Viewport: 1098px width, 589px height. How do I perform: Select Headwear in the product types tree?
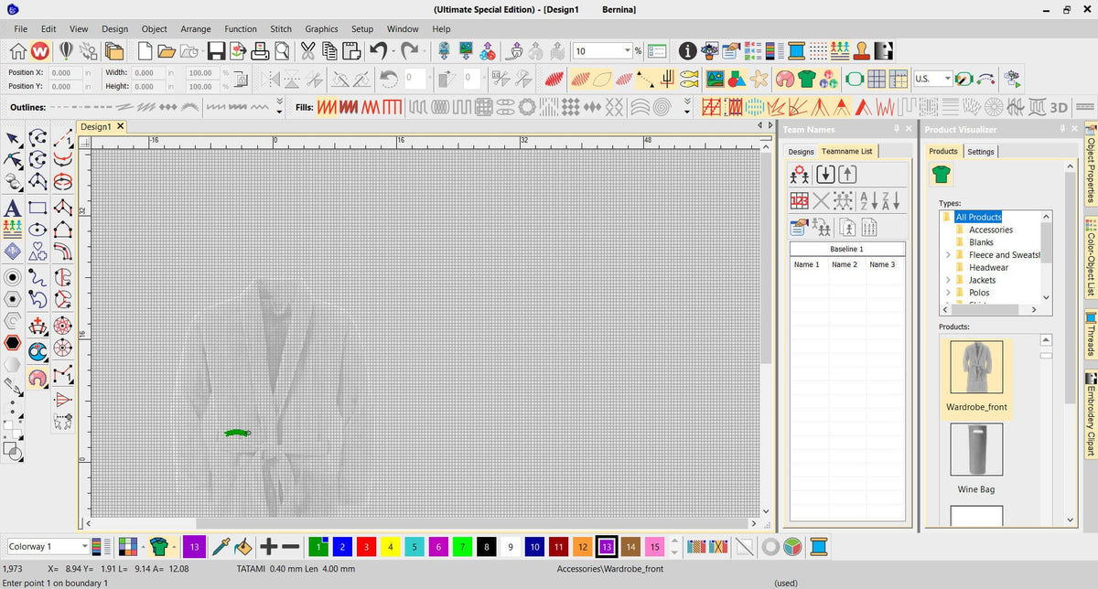point(988,267)
